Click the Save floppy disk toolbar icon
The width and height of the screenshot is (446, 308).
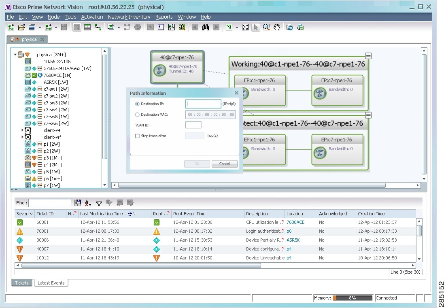coord(64,27)
